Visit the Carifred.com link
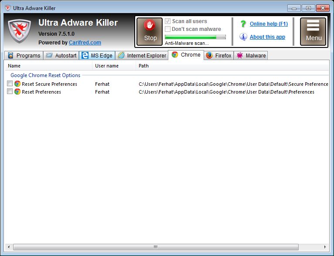Image resolution: width=334 pixels, height=256 pixels. (85, 43)
